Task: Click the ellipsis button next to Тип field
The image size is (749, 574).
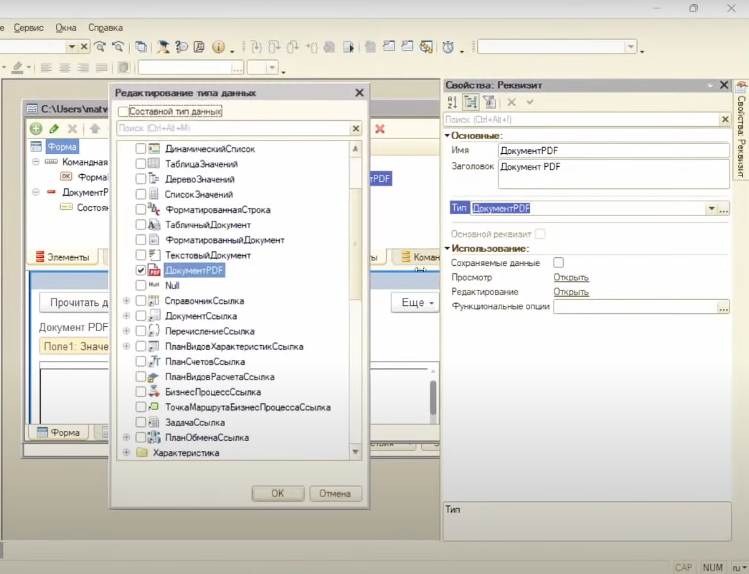Action: (724, 209)
